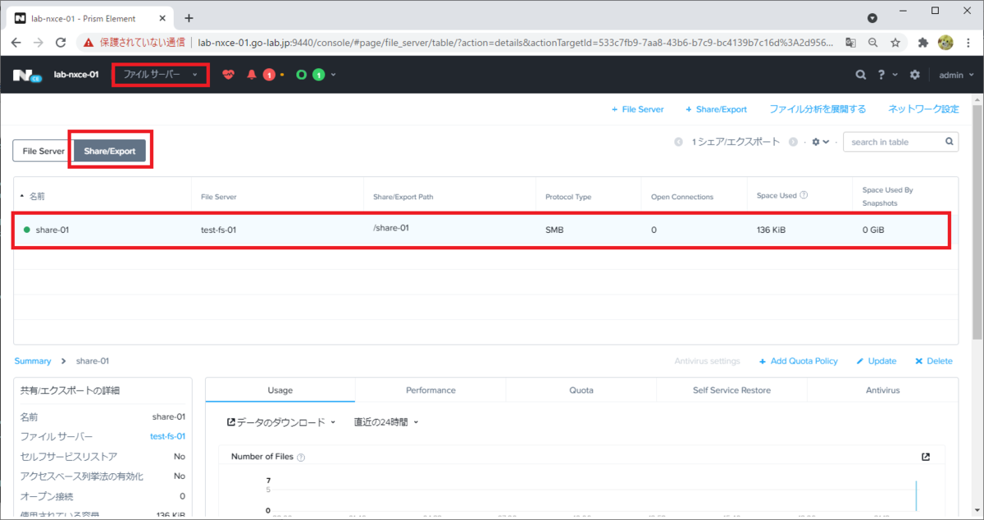Click Update for share-01
This screenshot has width=984, height=520.
coord(877,361)
